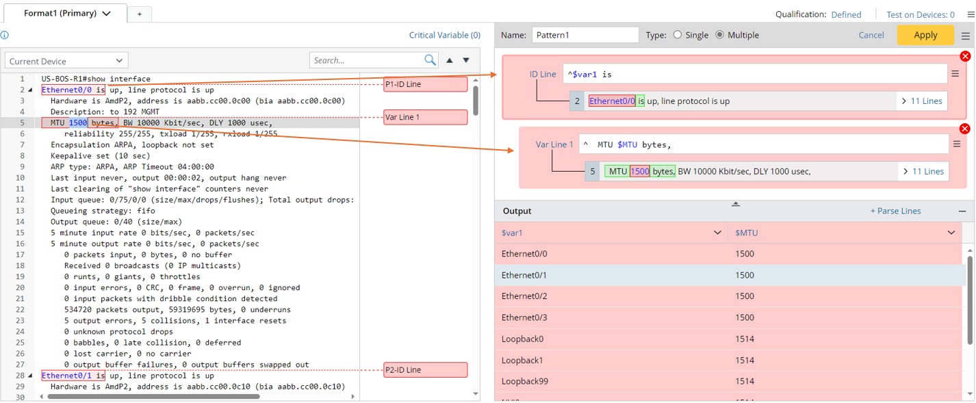Select the Single type radio button
The width and height of the screenshot is (976, 403).
click(x=678, y=35)
